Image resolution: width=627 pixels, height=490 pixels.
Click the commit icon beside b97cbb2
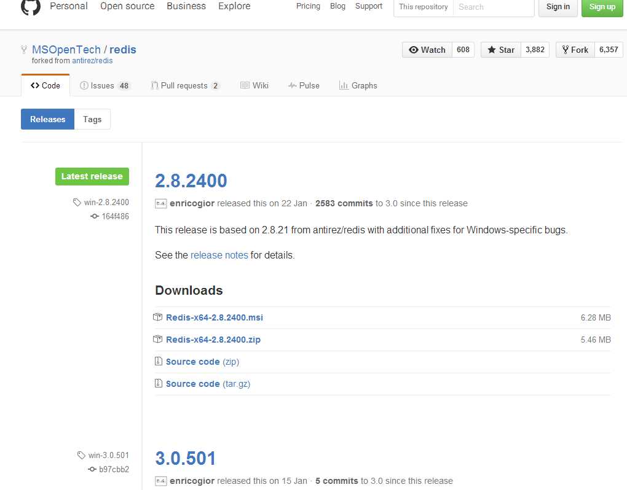point(92,469)
